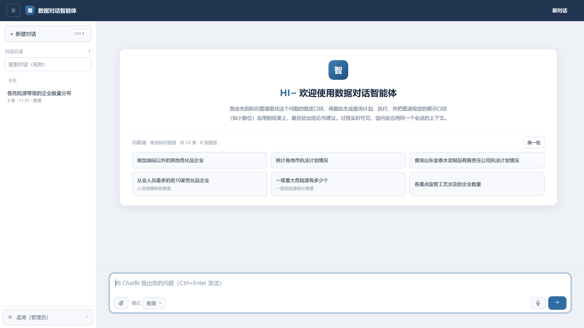Click the 数据对话智能体 title text
This screenshot has width=584, height=328.
pos(57,11)
